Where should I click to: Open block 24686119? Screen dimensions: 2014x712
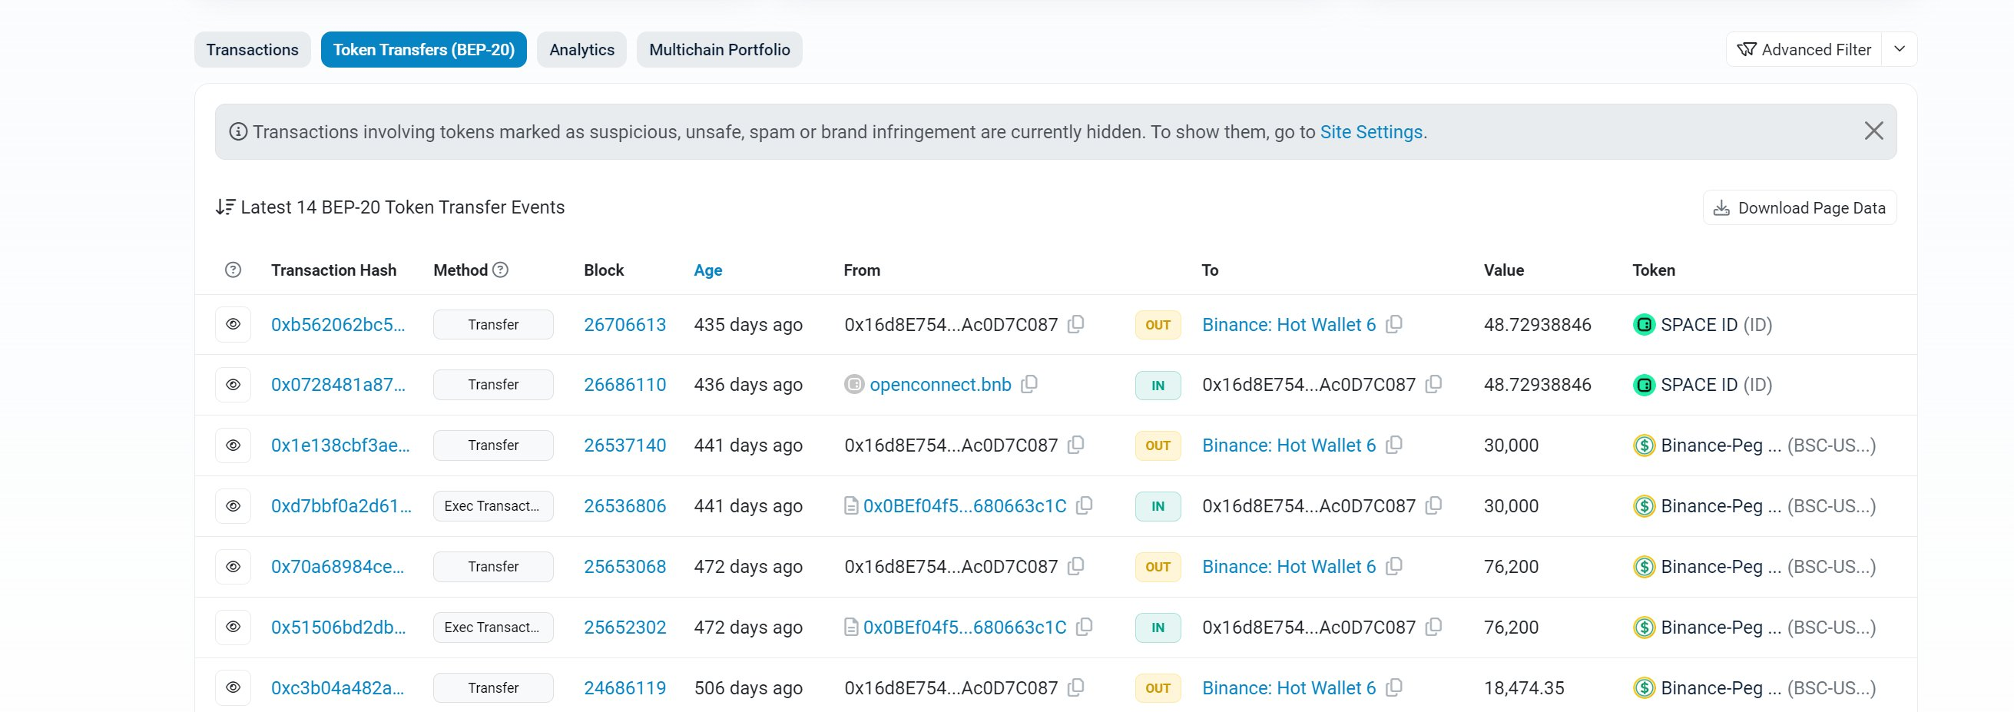tap(624, 687)
